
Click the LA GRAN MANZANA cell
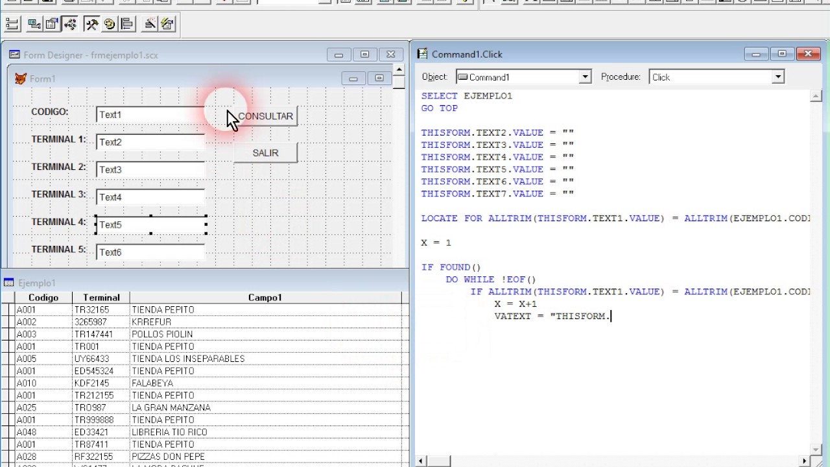tap(265, 408)
